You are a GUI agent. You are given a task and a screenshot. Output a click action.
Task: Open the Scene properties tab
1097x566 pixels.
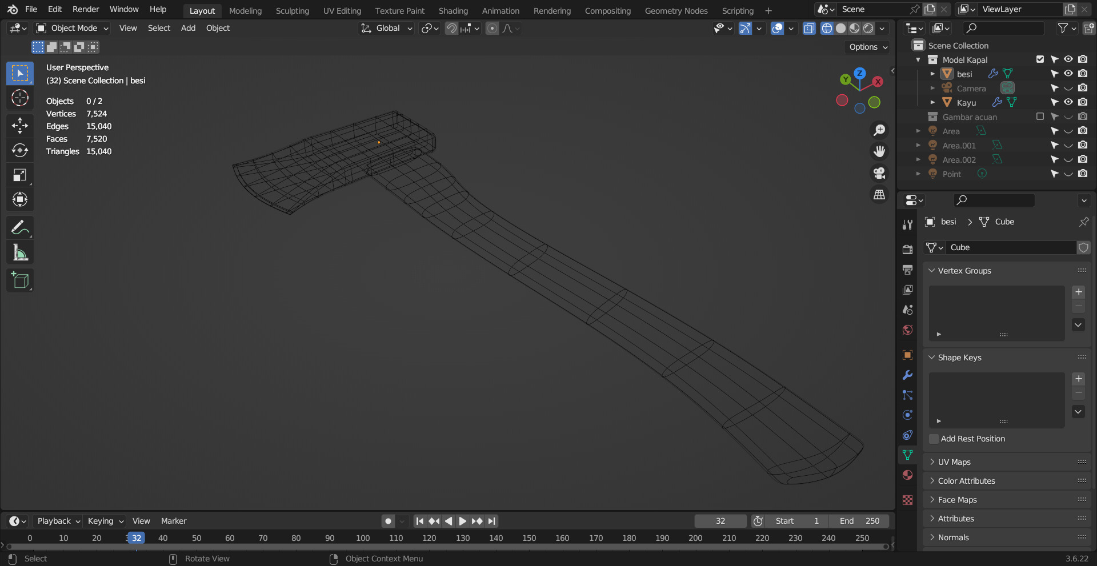pos(907,310)
